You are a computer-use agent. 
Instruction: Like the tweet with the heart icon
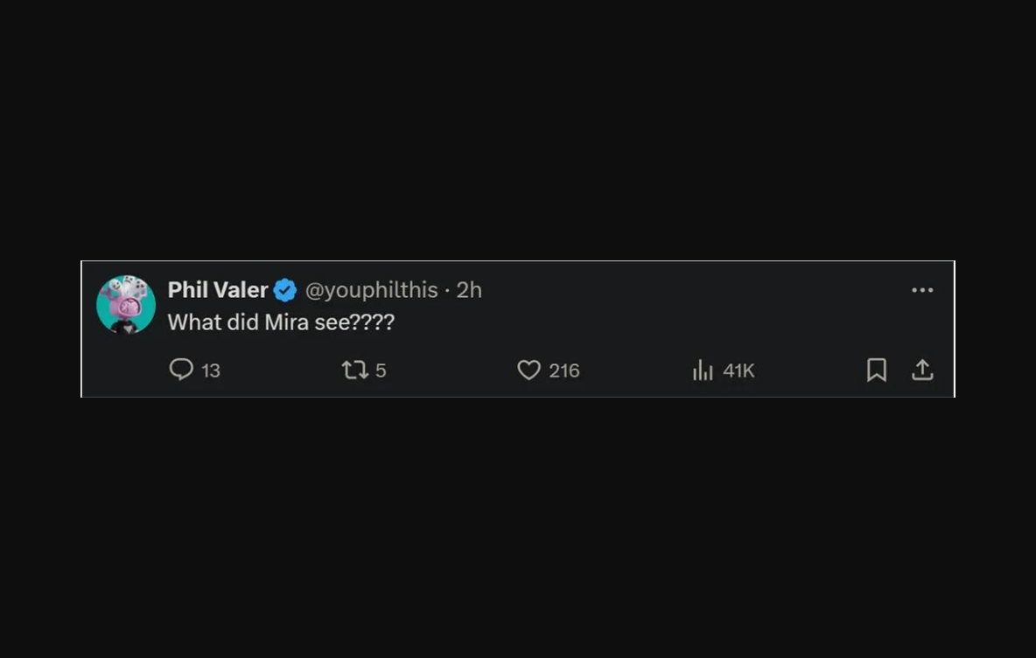[528, 371]
